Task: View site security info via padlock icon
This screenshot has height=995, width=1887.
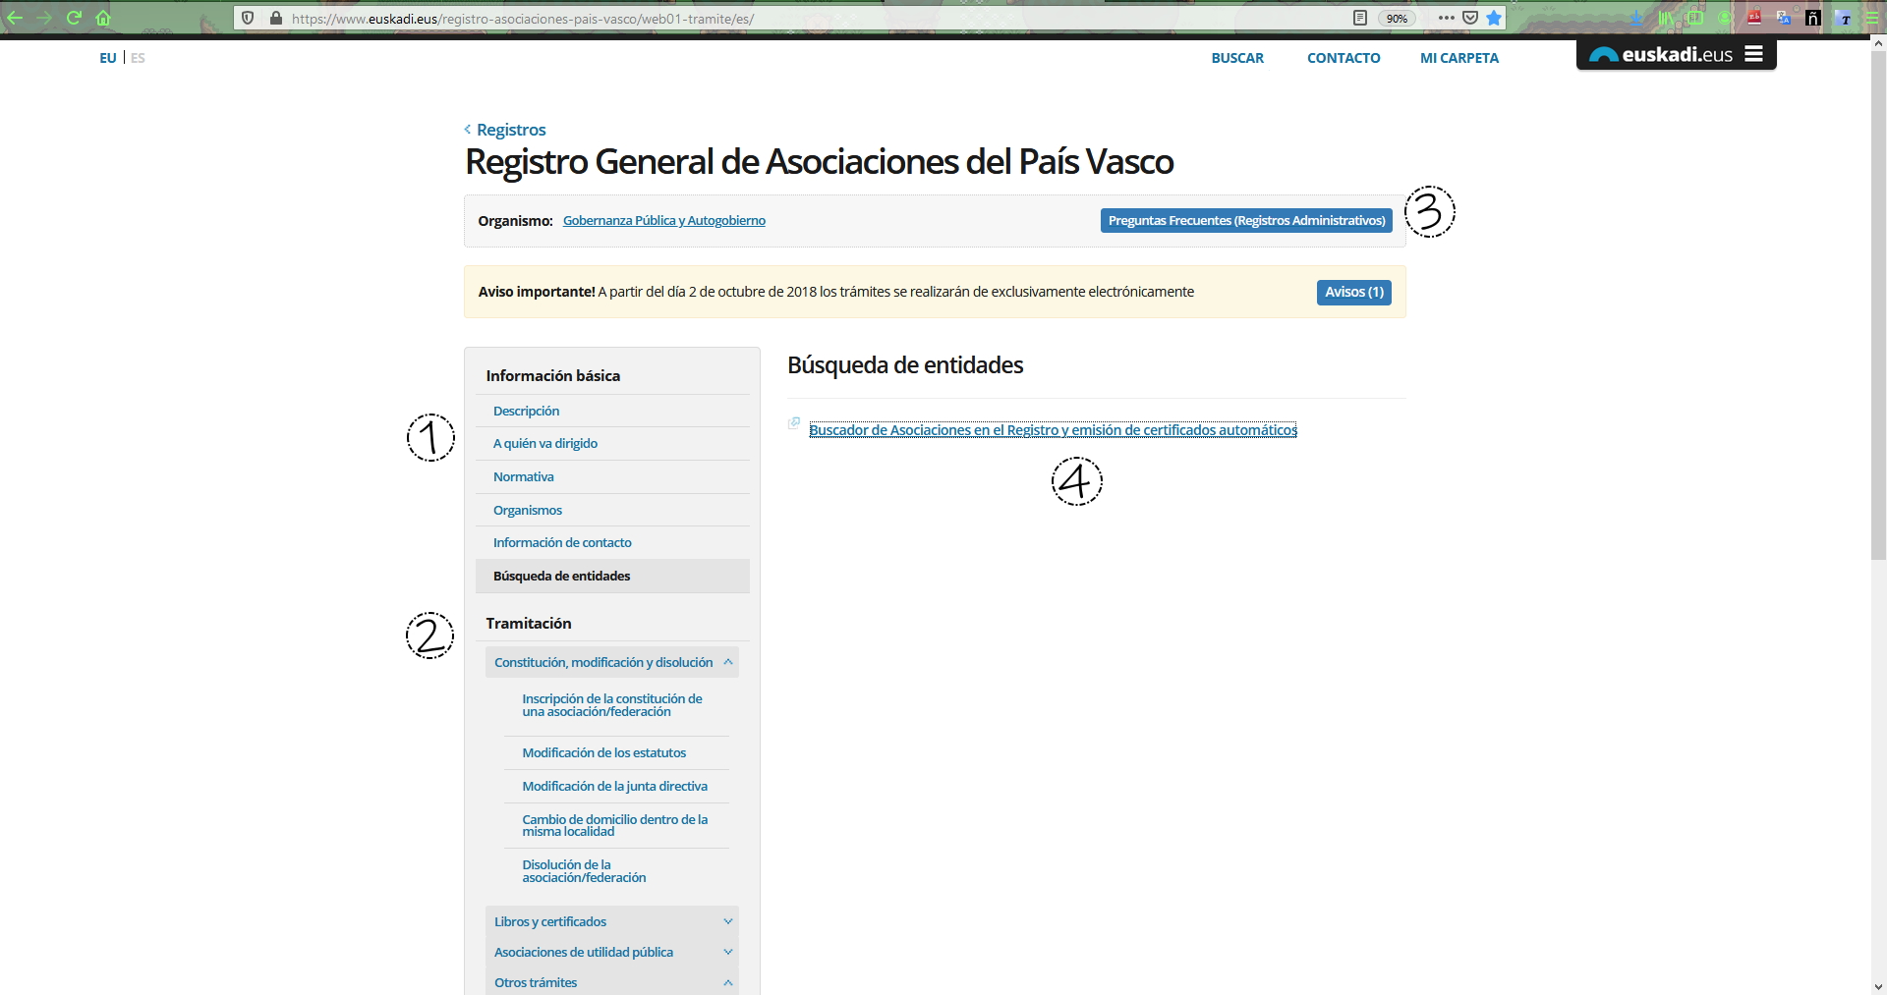Action: [x=275, y=18]
